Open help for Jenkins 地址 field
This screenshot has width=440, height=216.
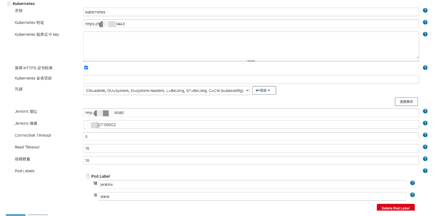click(x=425, y=111)
